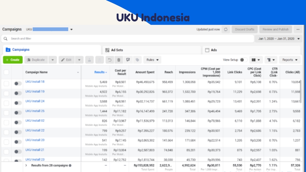Open the Rules dropdown
The height and width of the screenshot is (172, 306).
[152, 60]
